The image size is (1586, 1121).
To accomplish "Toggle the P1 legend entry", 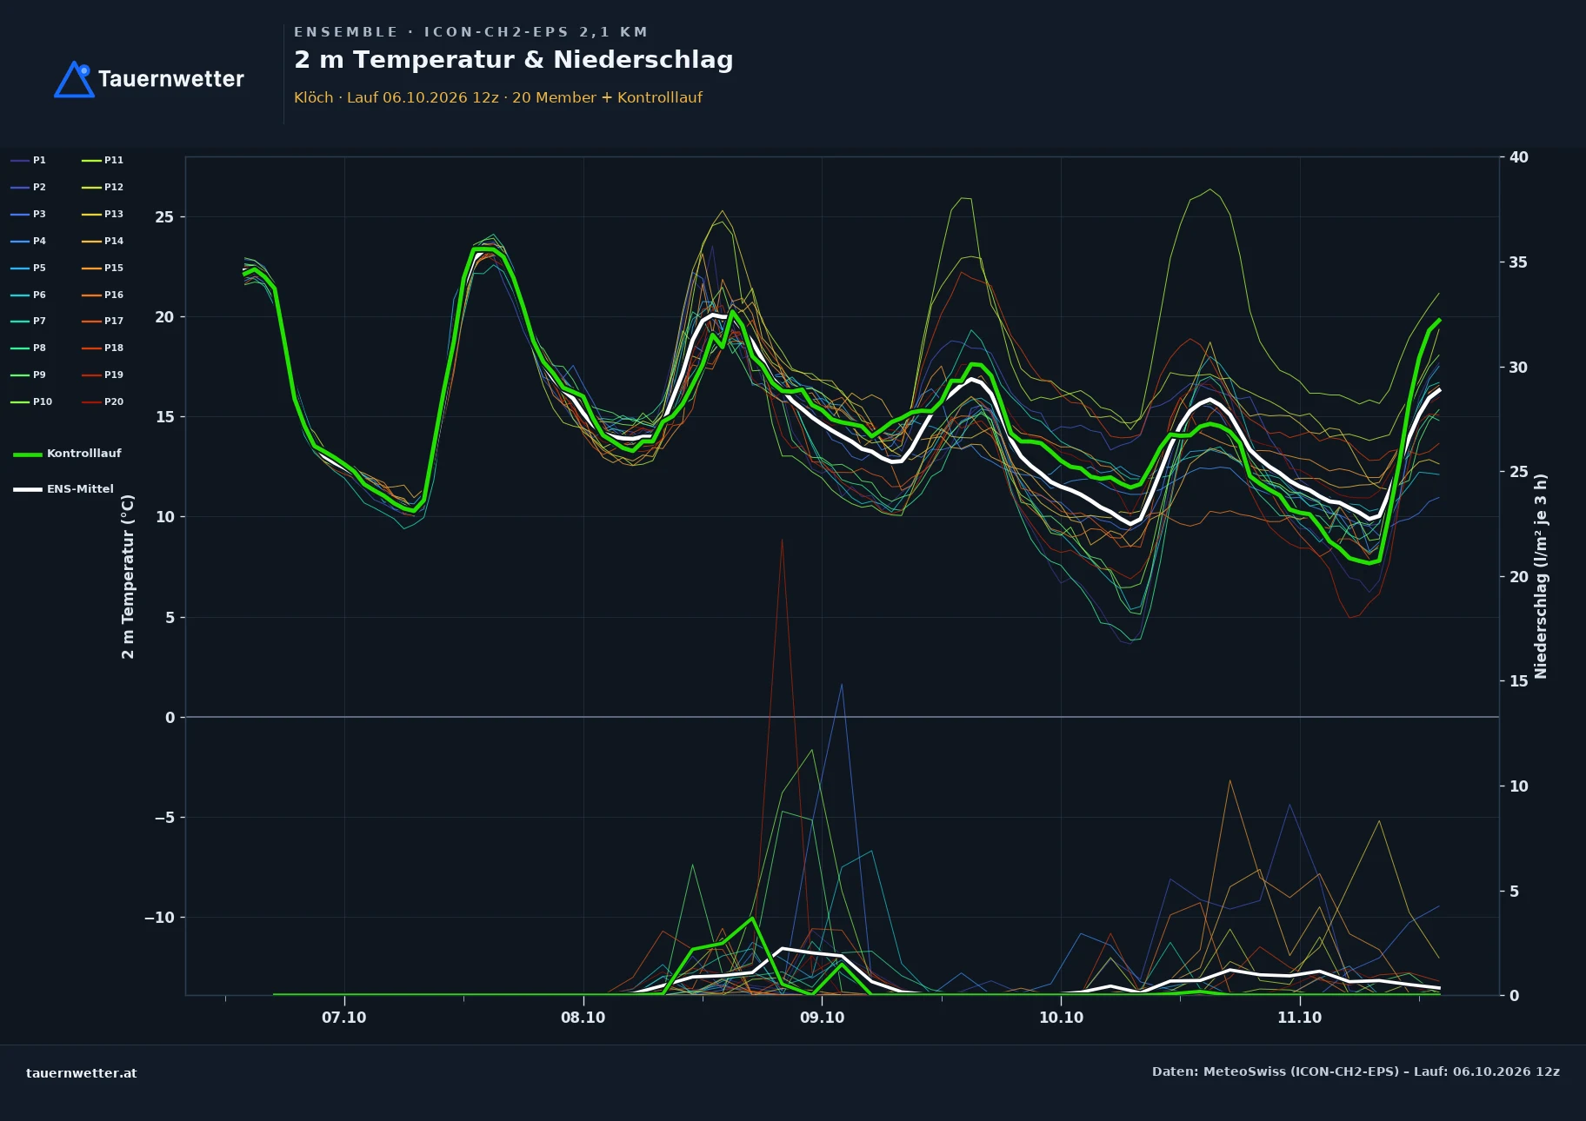I will 28,160.
